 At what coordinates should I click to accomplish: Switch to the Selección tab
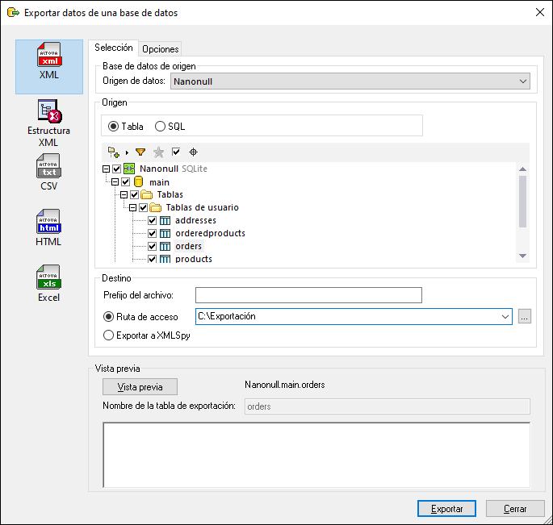tap(114, 48)
